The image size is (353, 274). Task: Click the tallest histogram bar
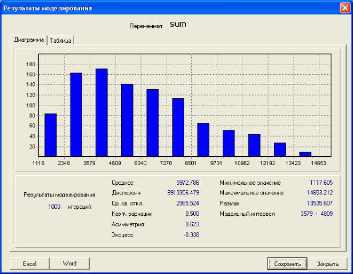(101, 113)
